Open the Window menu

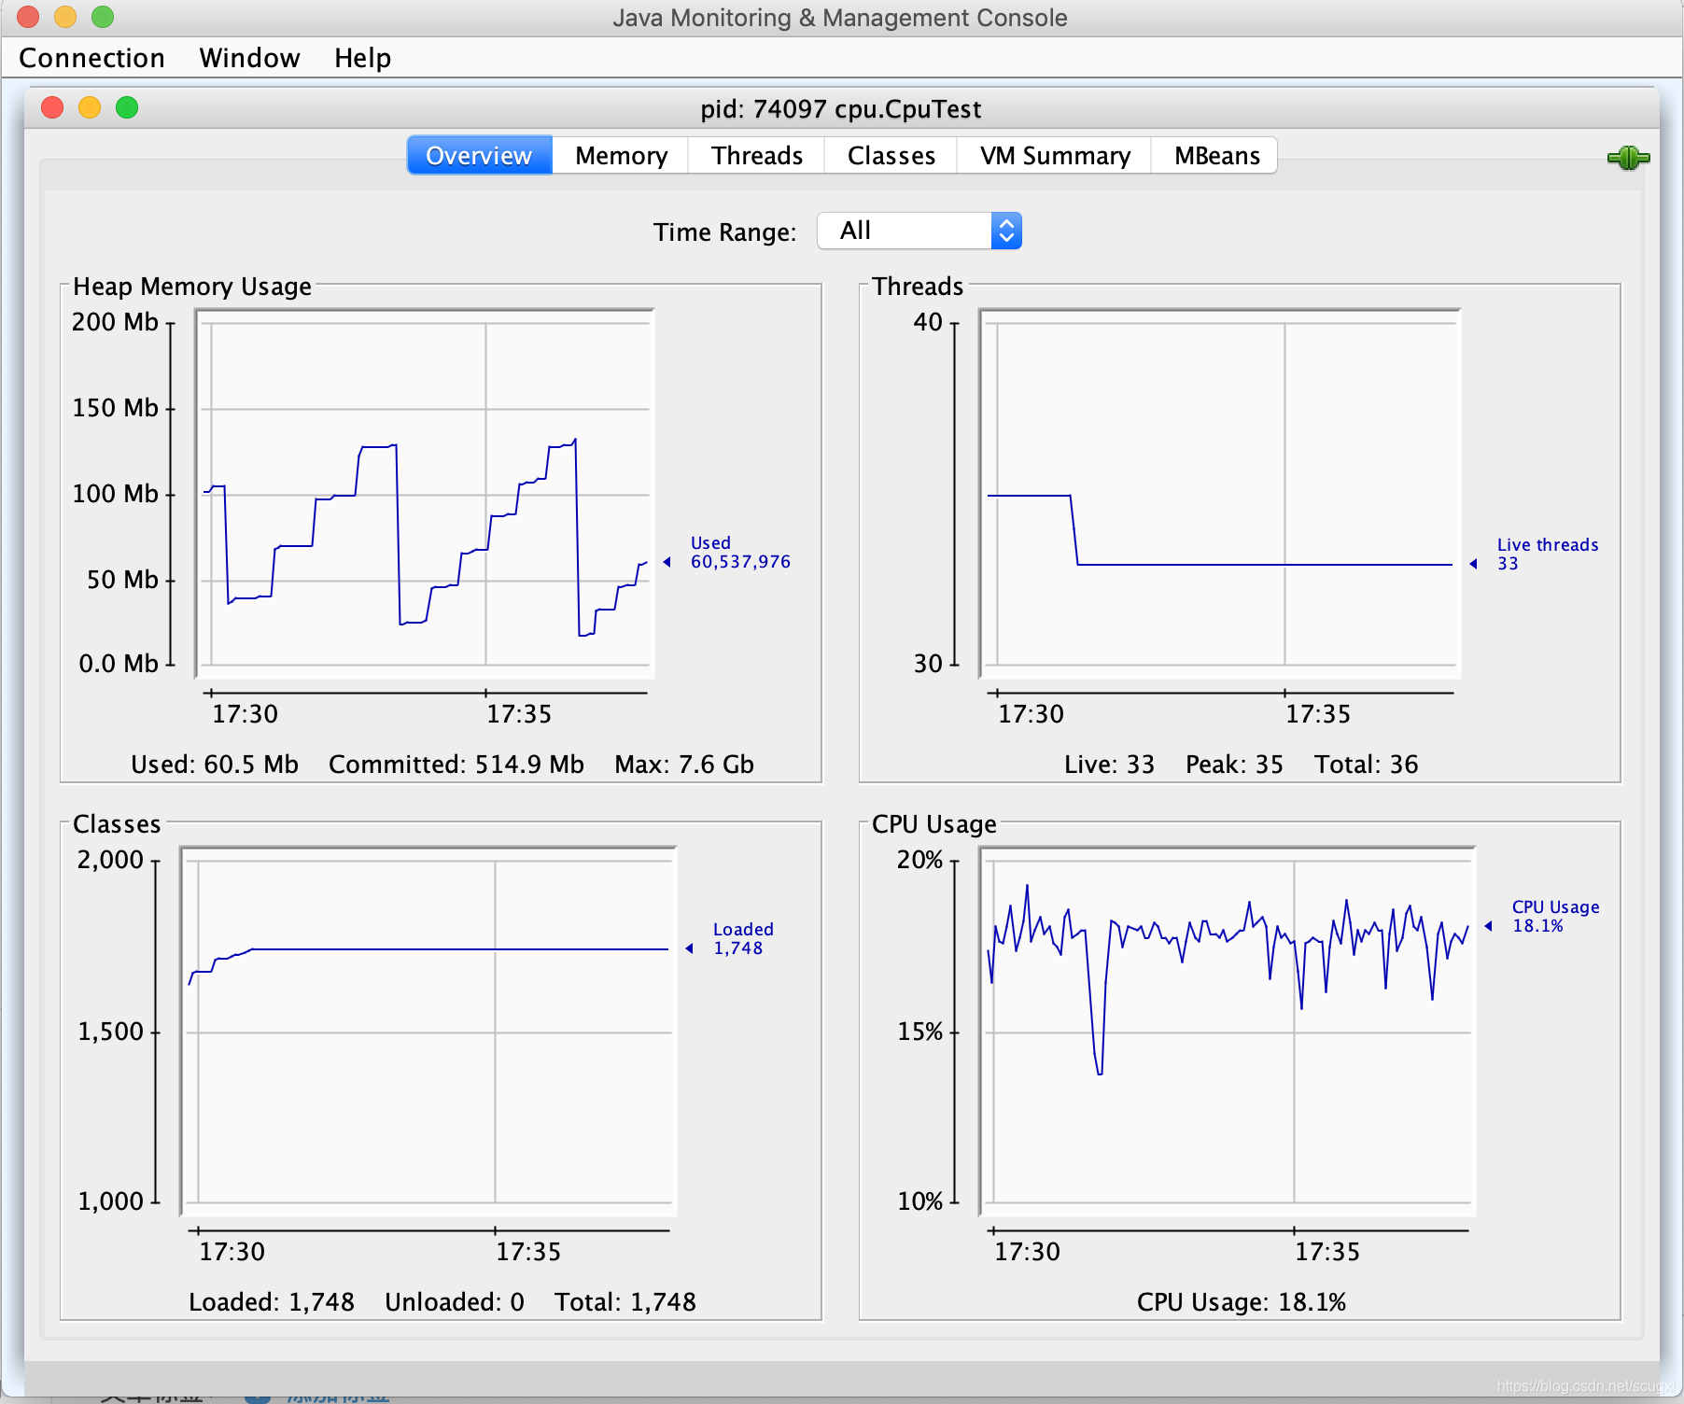[x=249, y=58]
